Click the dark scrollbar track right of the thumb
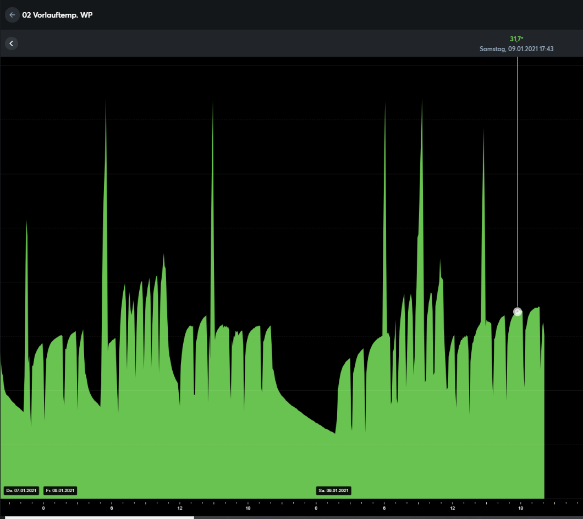Screen dimensions: 583x519 pos(385,517)
